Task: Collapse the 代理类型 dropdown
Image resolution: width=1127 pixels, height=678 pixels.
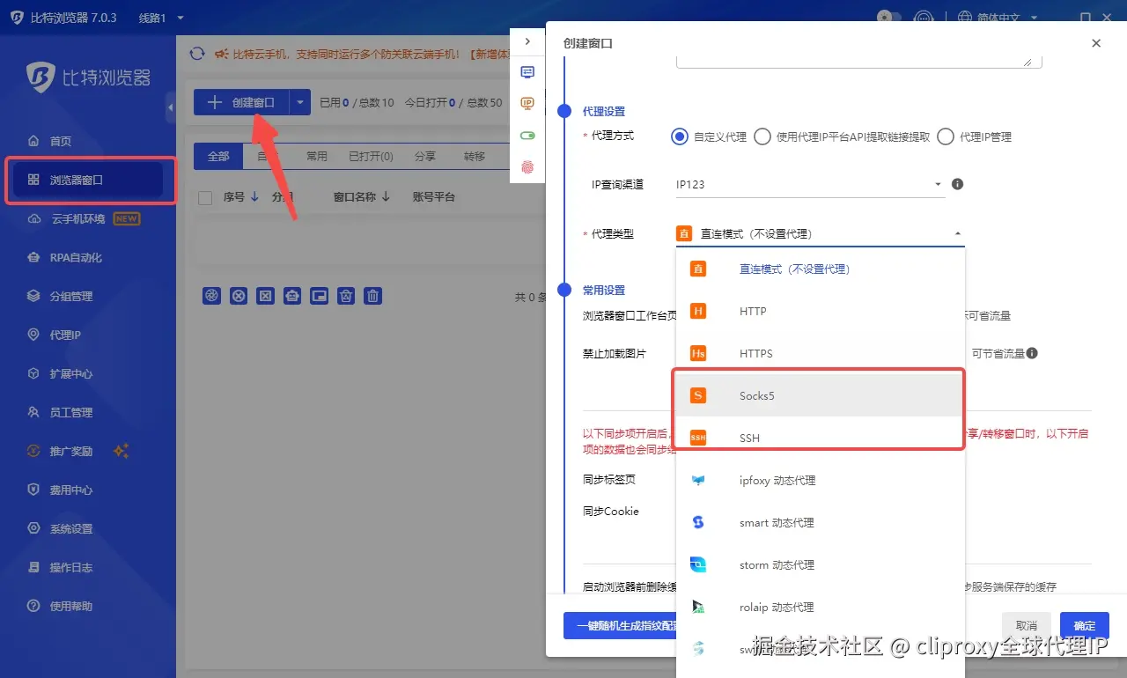Action: pos(958,234)
